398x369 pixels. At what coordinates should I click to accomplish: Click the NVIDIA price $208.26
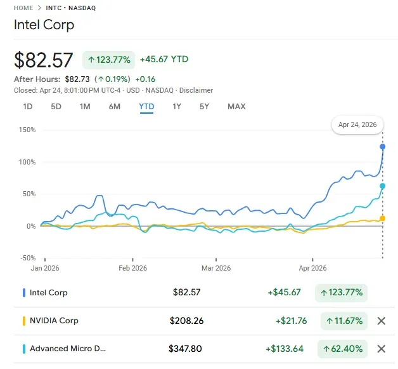click(186, 321)
